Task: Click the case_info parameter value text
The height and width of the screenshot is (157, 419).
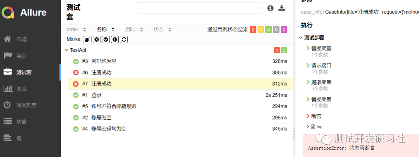Action: tap(372, 12)
